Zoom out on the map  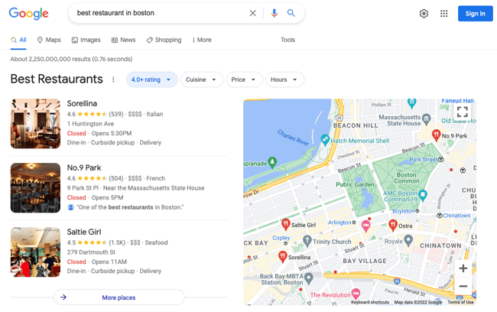point(463,286)
